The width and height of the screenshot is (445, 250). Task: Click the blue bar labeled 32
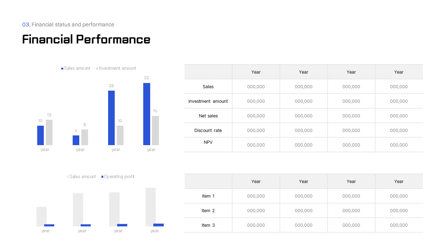(x=147, y=114)
